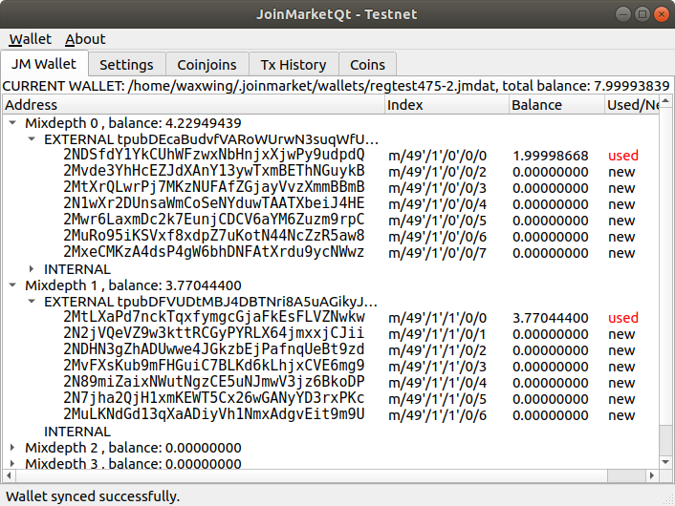675x506 pixels.
Task: Collapse the Mixdepth 1 tree node
Action: pyautogui.click(x=11, y=285)
